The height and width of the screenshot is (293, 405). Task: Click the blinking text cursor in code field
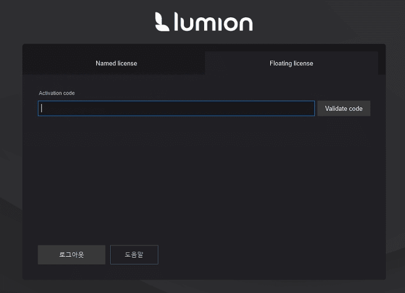[x=41, y=108]
